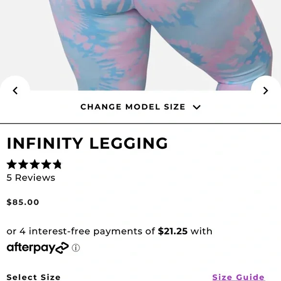Select the Infinity Legging product title
This screenshot has width=281, height=281.
[87, 143]
